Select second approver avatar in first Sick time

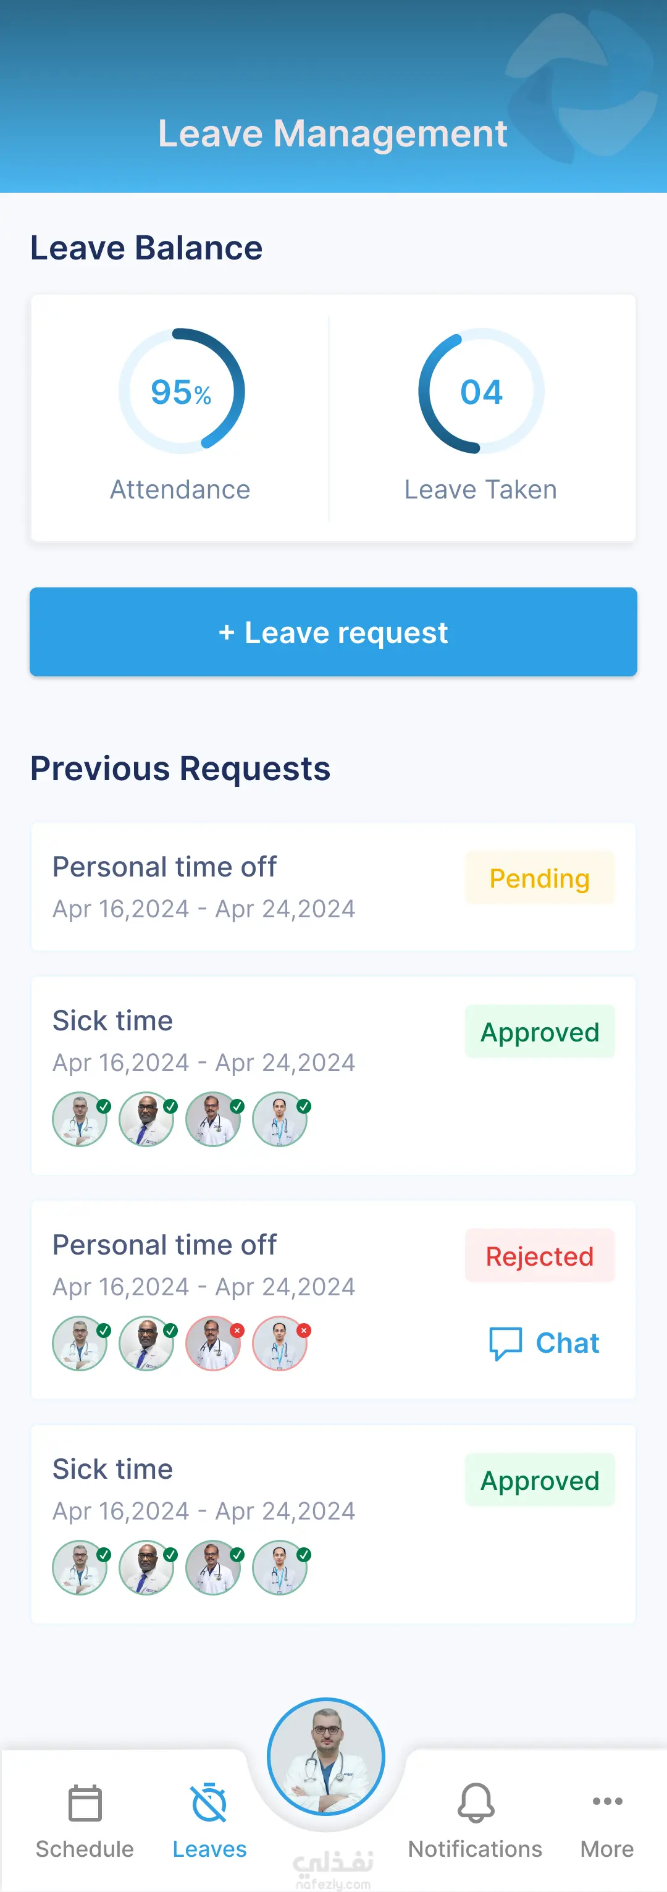(x=146, y=1119)
